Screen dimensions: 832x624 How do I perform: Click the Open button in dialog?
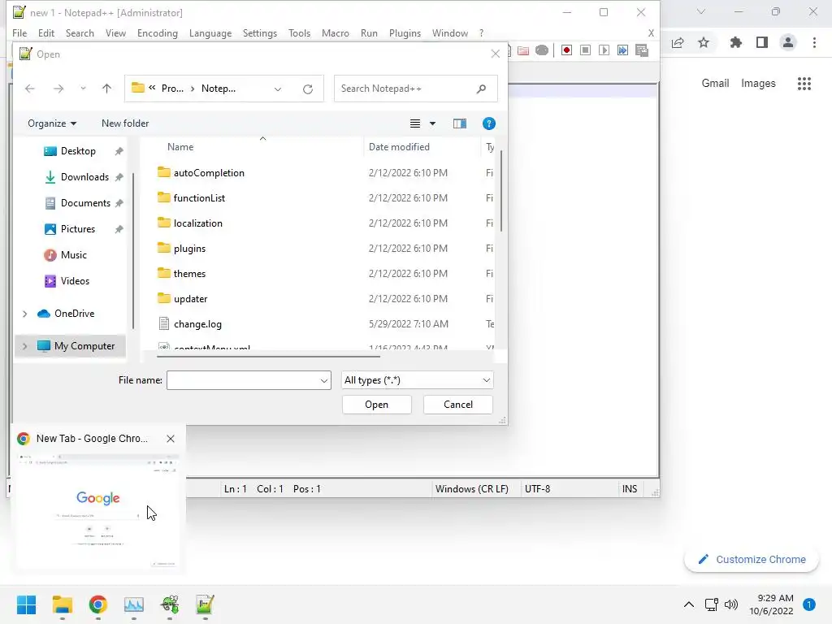point(377,405)
